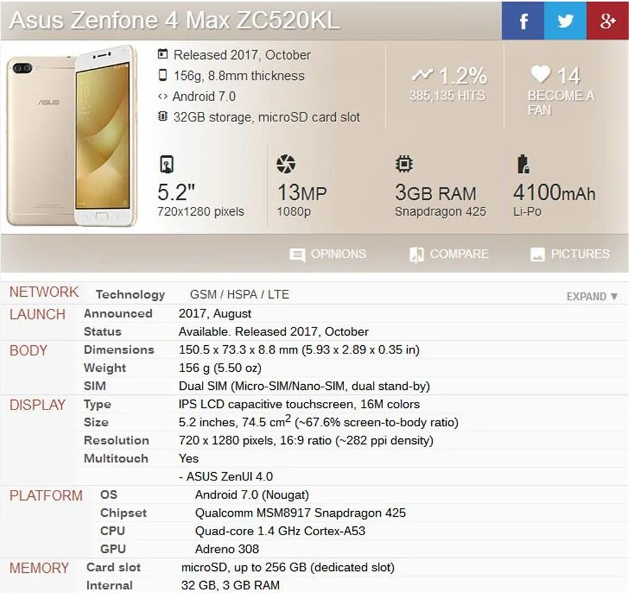Click the heart icon to become a fan
The width and height of the screenshot is (629, 593).
tap(540, 74)
